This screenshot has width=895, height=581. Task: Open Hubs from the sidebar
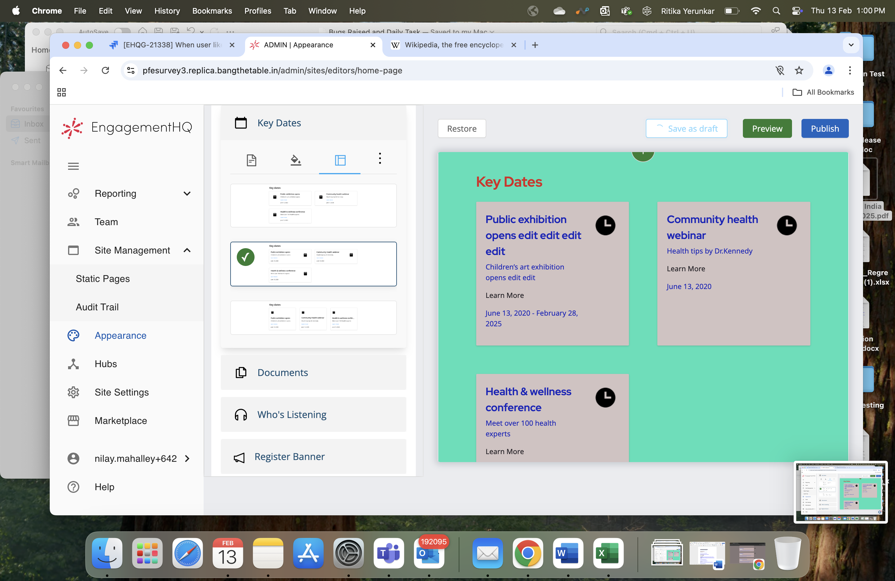tap(106, 364)
